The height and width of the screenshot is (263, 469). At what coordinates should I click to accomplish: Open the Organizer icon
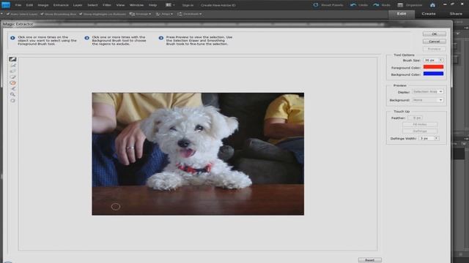(x=400, y=5)
